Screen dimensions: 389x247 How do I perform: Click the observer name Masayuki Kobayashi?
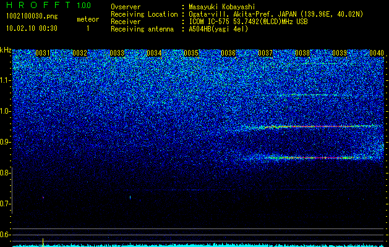pyautogui.click(x=221, y=7)
